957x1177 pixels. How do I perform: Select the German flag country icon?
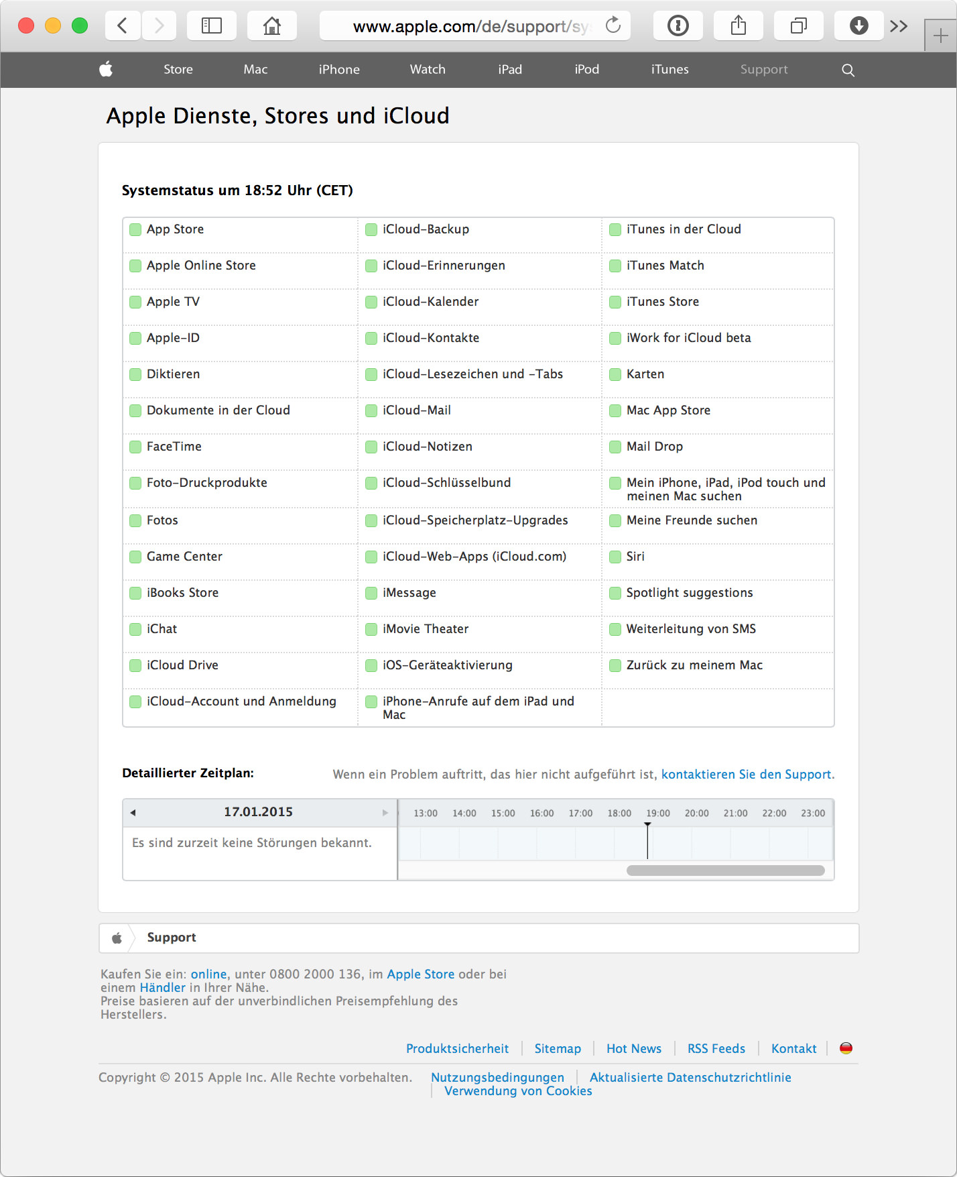coord(846,1048)
